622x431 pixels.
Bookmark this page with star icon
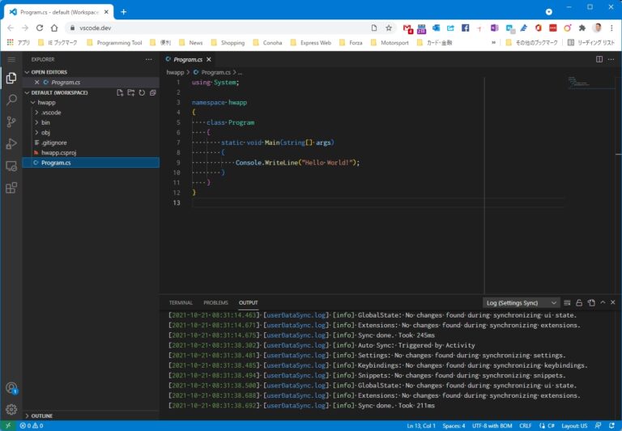[389, 28]
